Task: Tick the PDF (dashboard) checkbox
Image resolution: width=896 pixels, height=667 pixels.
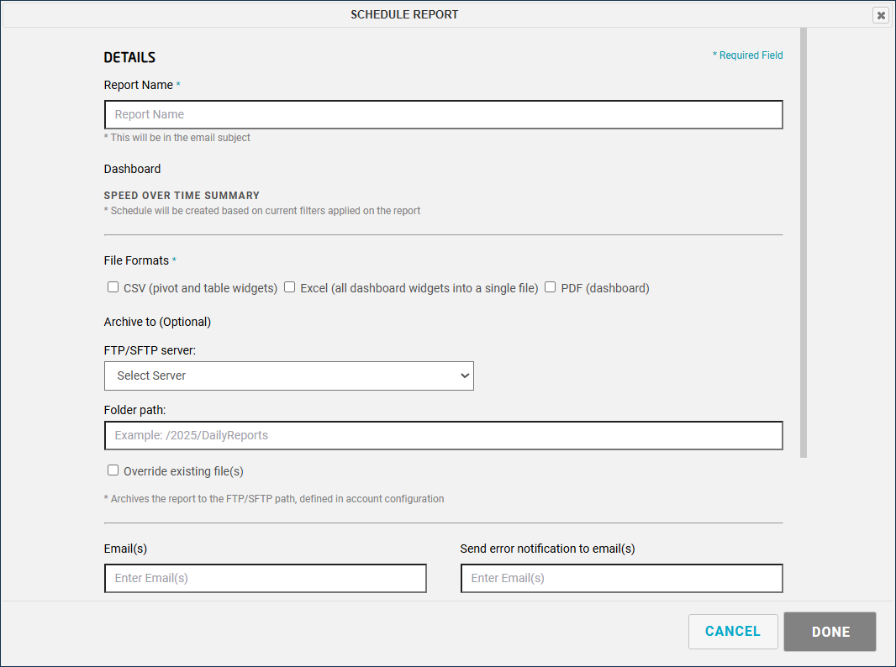Action: (x=551, y=287)
